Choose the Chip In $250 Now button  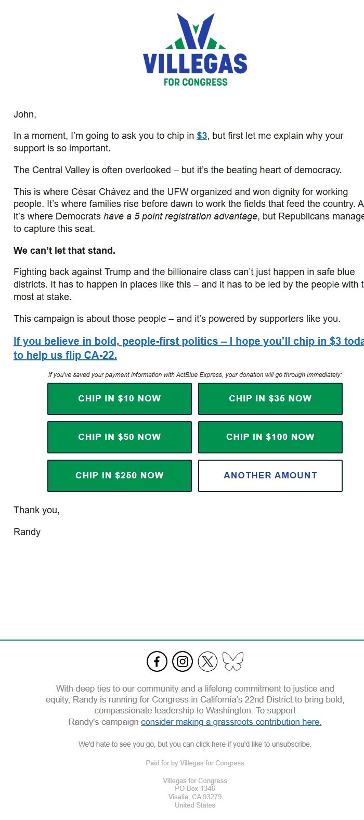point(120,476)
